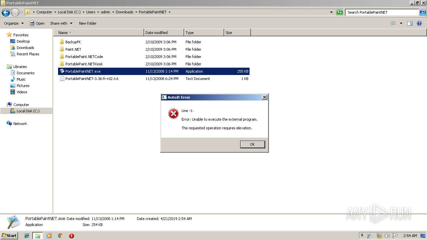Open the recent pages dropdown arrow
Viewport: 427px width, 240px height.
point(21,12)
